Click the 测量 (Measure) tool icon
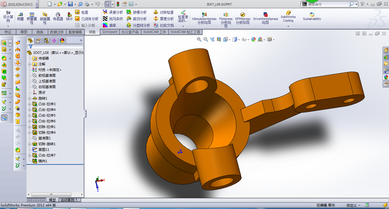This screenshot has width=389, height=209. [x=20, y=17]
